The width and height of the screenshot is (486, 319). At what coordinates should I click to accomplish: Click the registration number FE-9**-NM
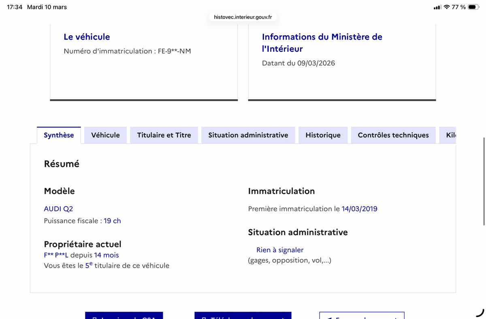point(175,51)
